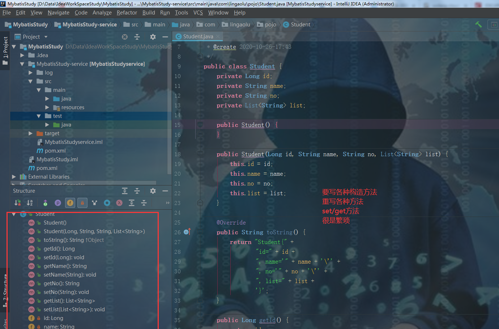Expand External Libraries node
499x329 pixels.
coord(14,177)
